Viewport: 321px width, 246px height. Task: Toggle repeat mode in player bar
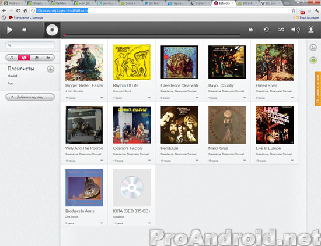(x=266, y=30)
